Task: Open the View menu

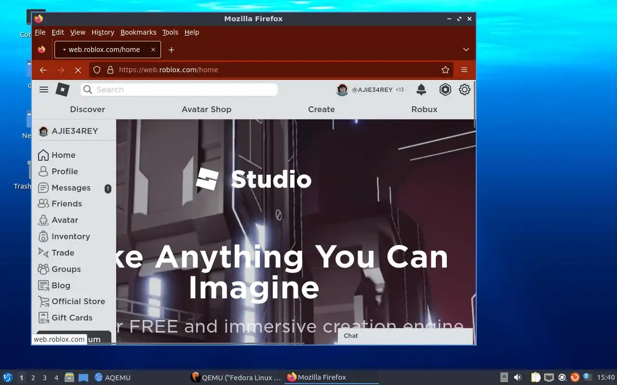Action: [x=78, y=32]
